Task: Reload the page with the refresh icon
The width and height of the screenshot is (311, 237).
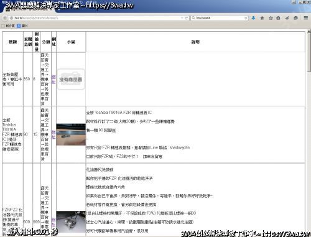Action: pyautogui.click(x=186, y=18)
